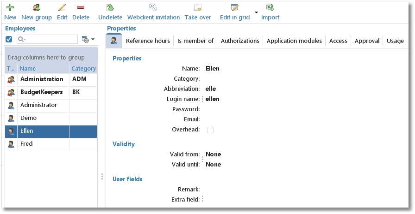Screen dimensions: 415x214
Task: Click the Abbreviation value elle
Action: coord(211,89)
